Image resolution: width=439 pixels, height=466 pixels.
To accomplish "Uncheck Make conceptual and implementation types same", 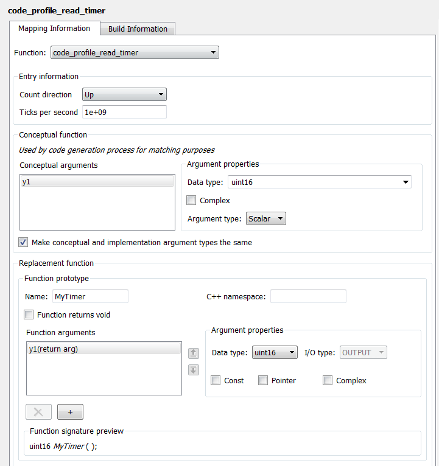I will pyautogui.click(x=23, y=242).
